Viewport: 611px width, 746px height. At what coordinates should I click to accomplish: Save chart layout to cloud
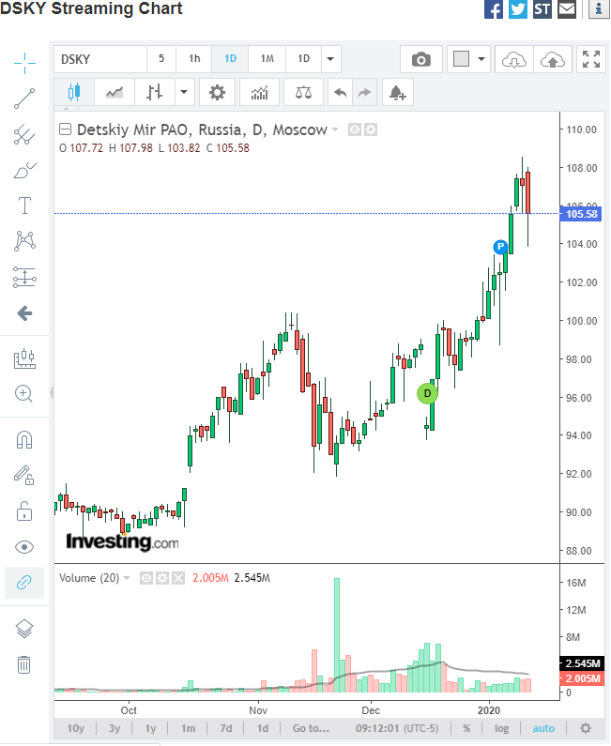553,59
